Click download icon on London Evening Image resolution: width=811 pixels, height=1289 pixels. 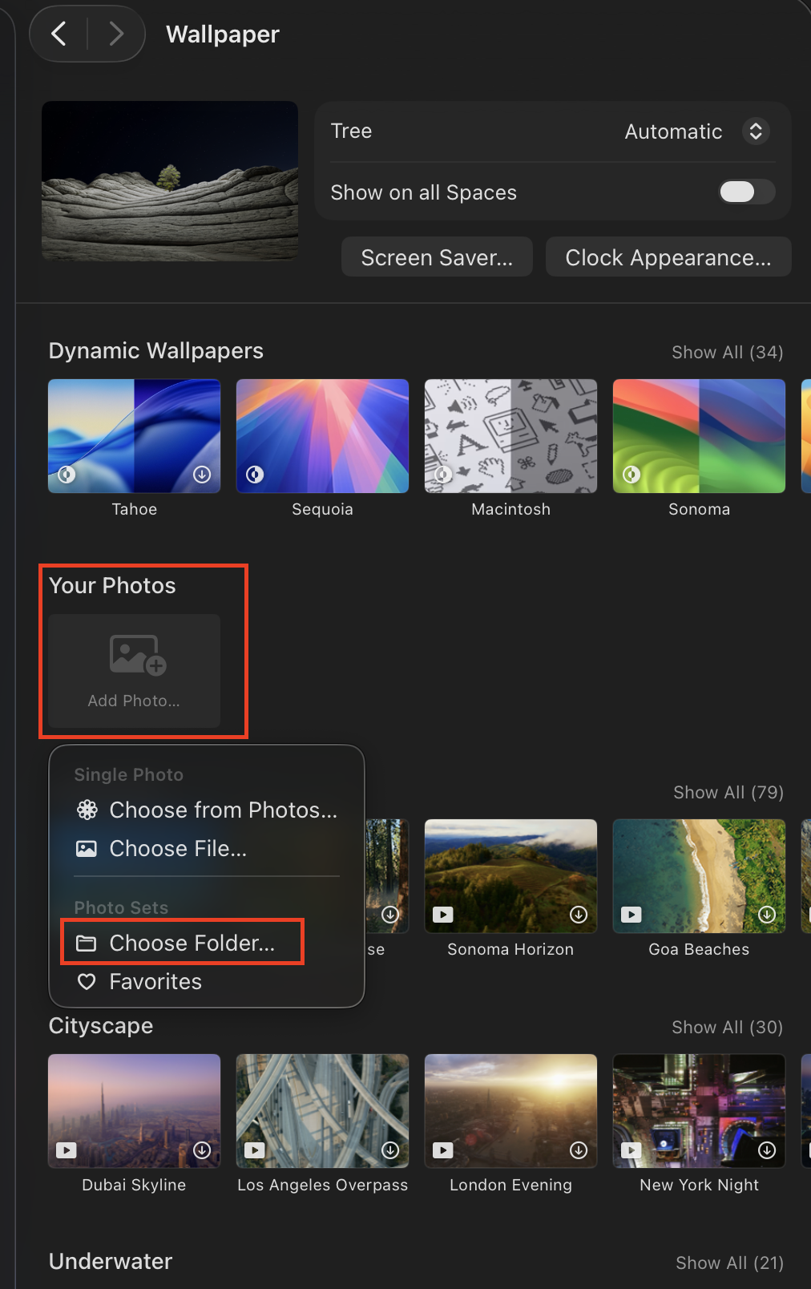click(579, 1150)
